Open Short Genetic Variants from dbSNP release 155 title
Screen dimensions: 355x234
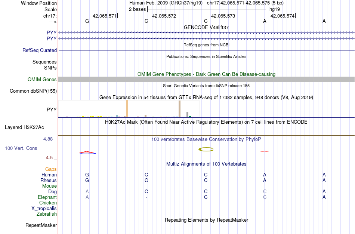(206, 86)
